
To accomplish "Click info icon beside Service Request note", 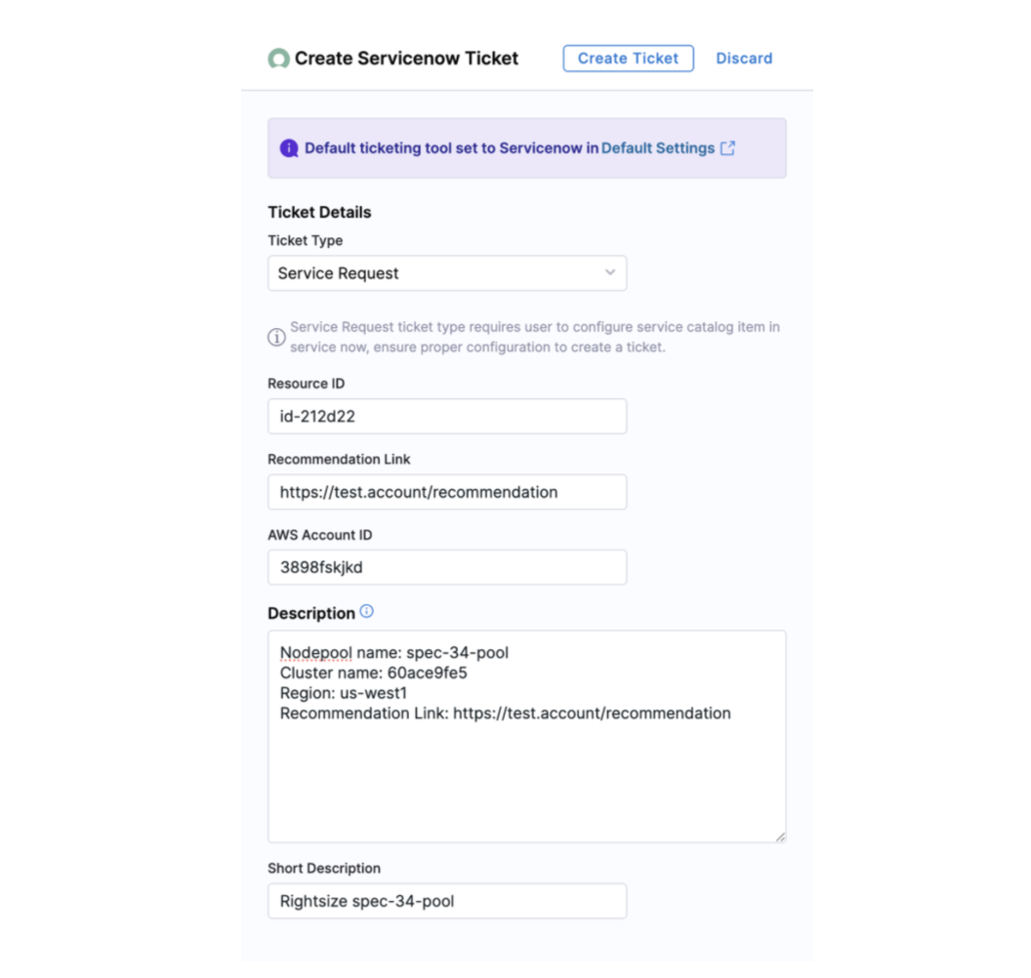I will (276, 338).
